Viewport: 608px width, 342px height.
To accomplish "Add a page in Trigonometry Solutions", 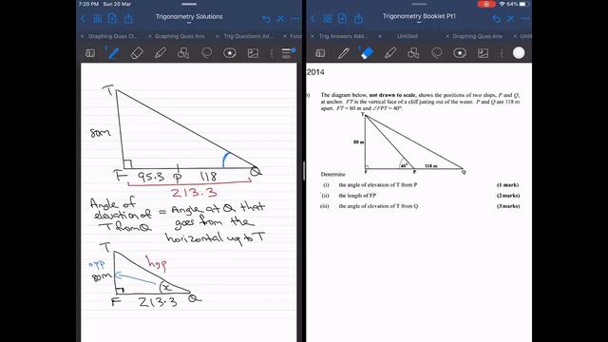I will pos(112,18).
